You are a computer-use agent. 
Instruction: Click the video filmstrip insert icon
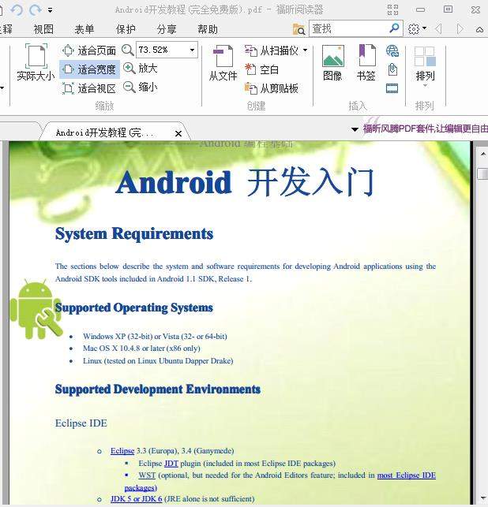tap(392, 88)
